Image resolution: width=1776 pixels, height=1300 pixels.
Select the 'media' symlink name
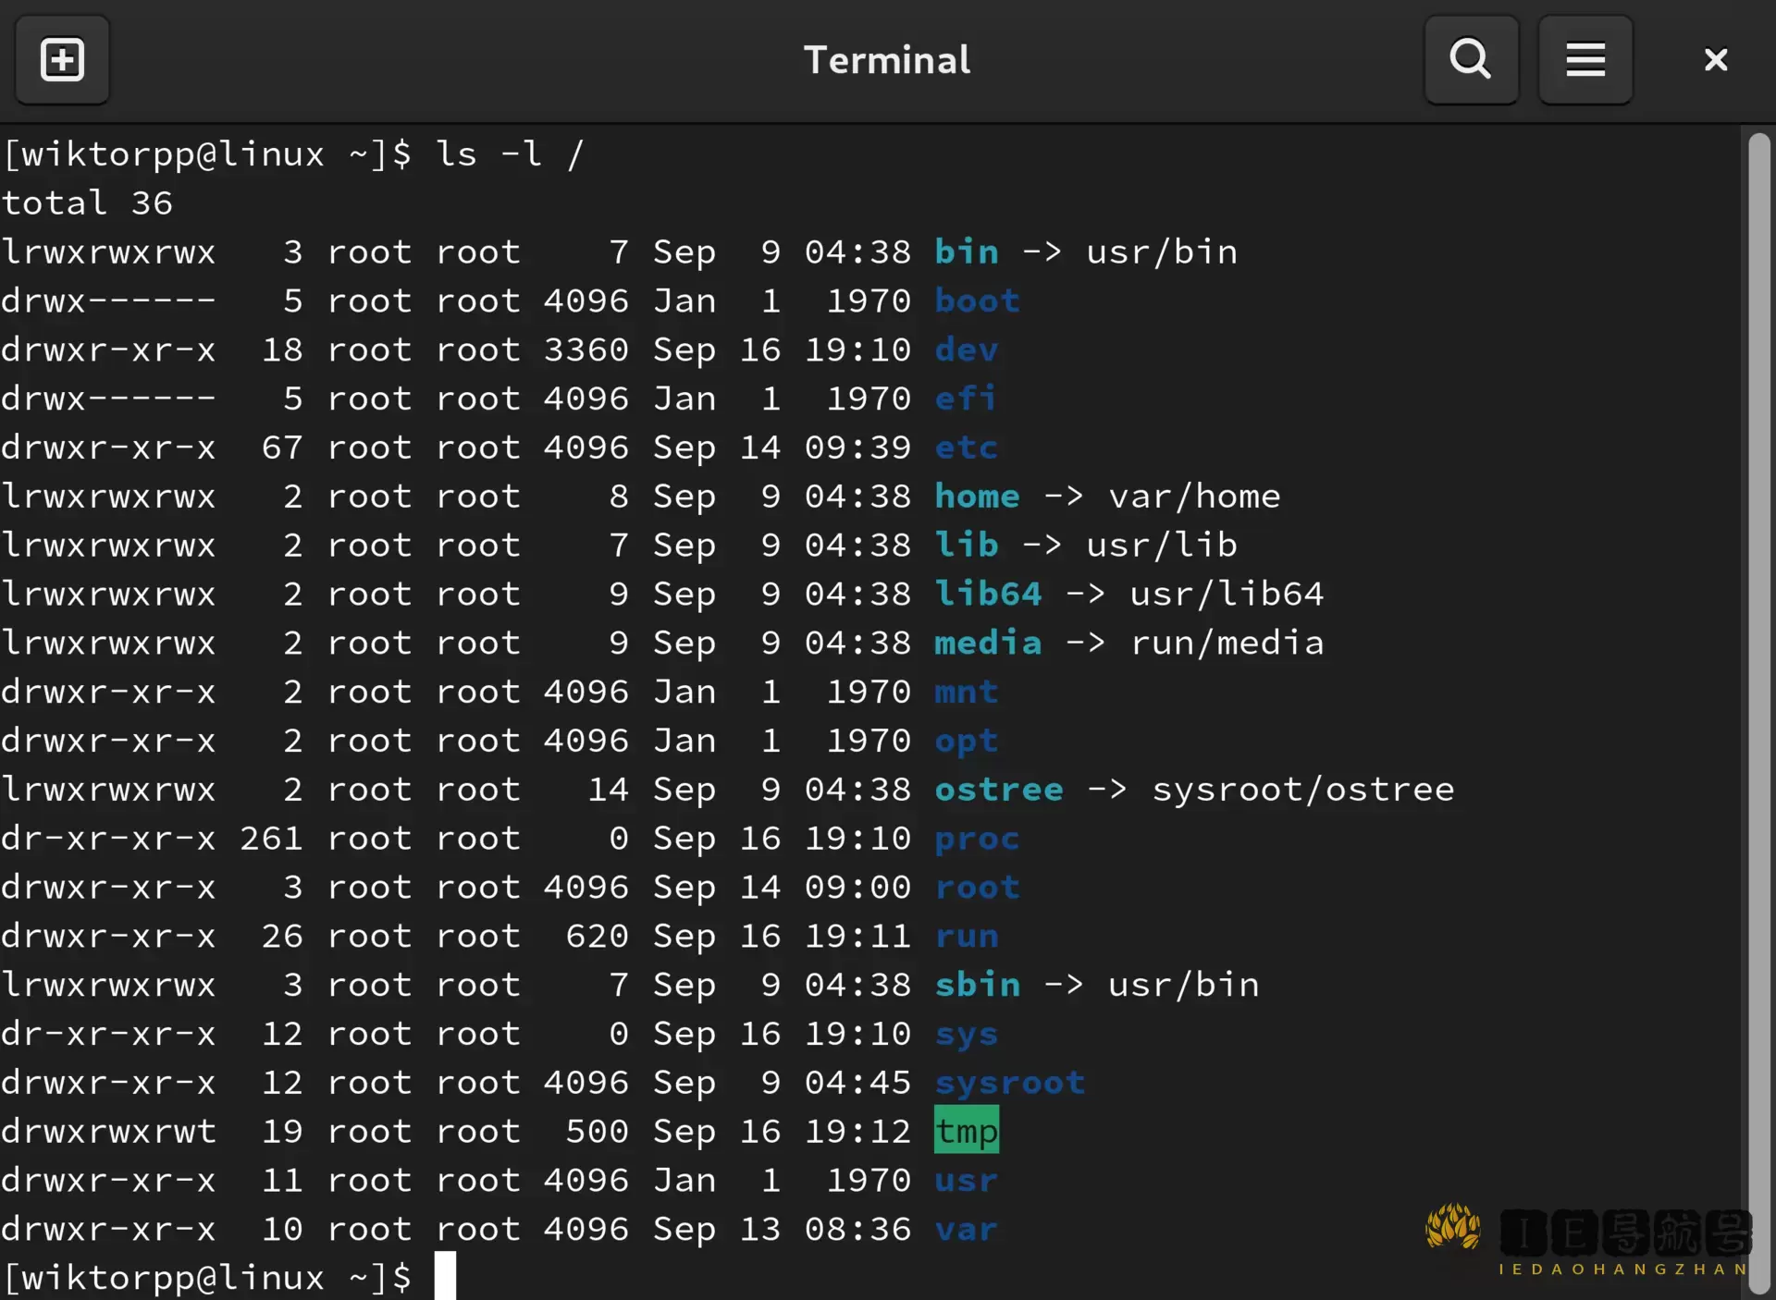[x=988, y=643]
